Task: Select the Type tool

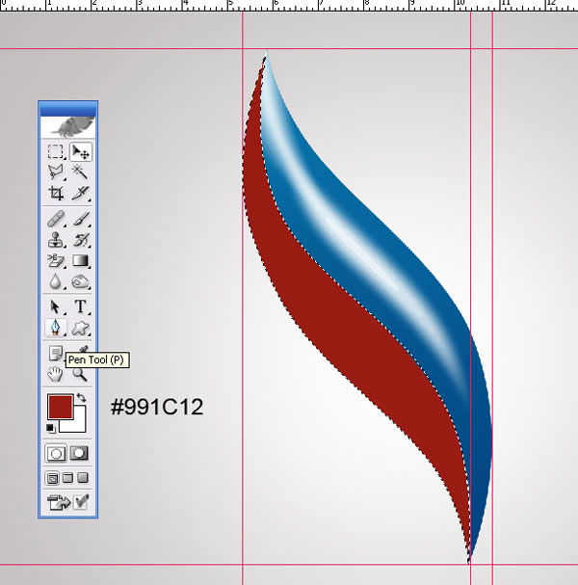Action: [80, 306]
